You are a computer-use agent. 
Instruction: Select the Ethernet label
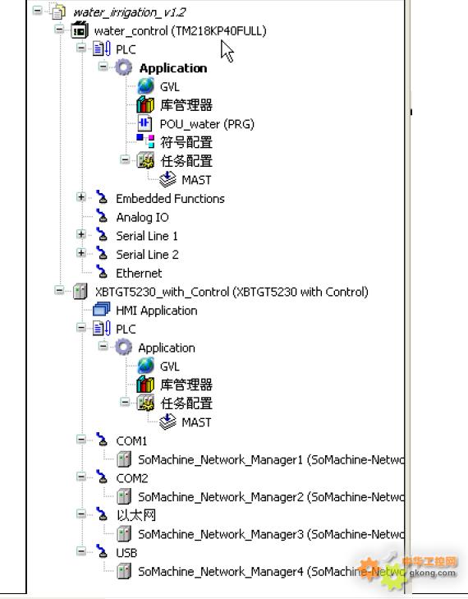pos(139,273)
